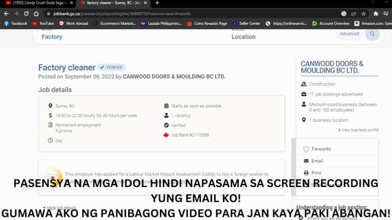Viewport: 392px width, 220px height.
Task: Bookmark this page with the star icon
Action: click(363, 13)
